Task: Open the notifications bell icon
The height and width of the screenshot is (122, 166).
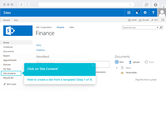Action: pos(137,13)
